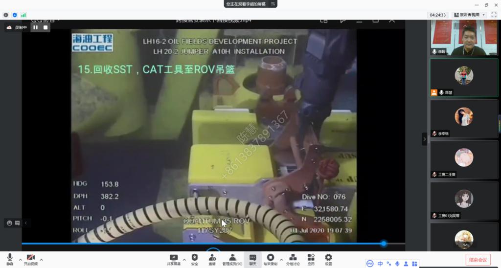Open Breakout Rooms (分组讨论)
Screen dimensions: 501x268
point(293,258)
